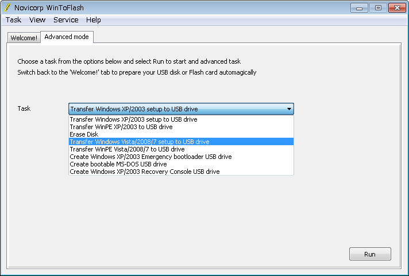409x276 pixels.
Task: Open the Help menu
Action: tap(94, 20)
